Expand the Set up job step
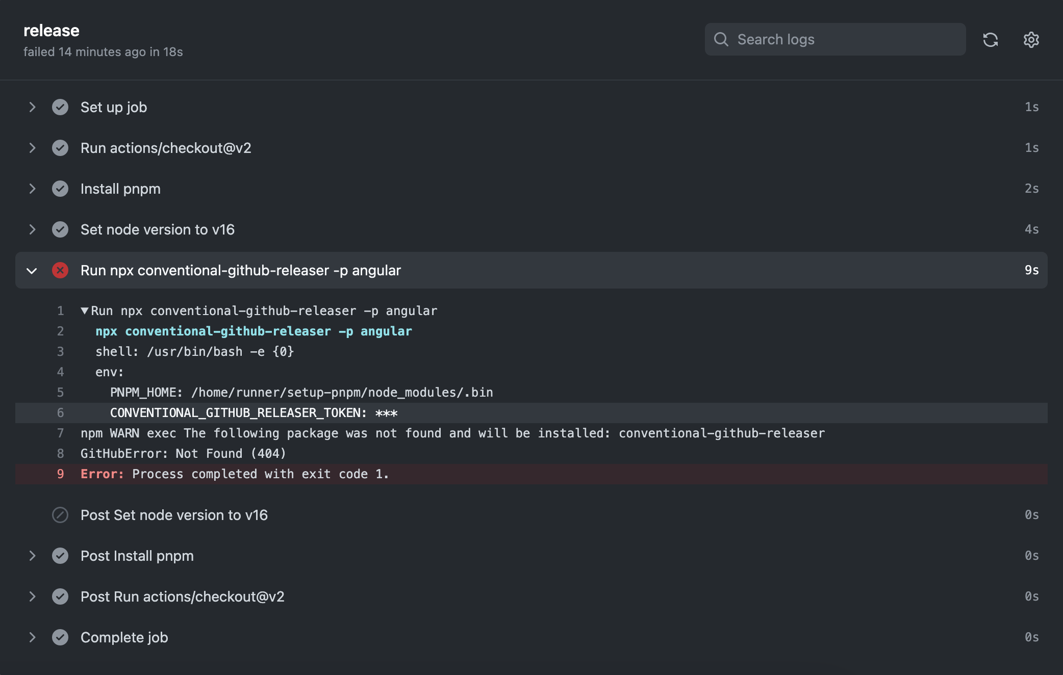This screenshot has height=675, width=1063. pos(33,107)
